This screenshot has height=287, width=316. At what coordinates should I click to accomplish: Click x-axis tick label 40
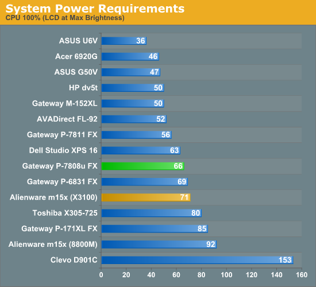151,275
